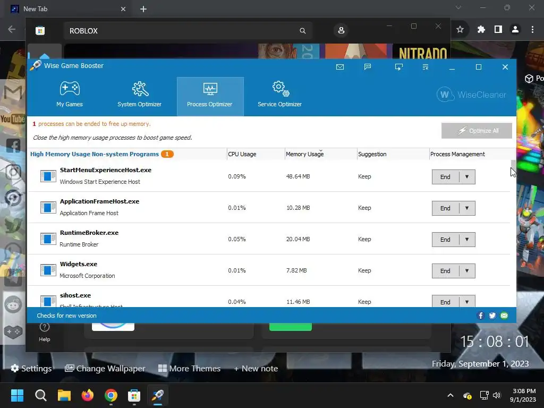Close the New Tab browser tab

[123, 9]
